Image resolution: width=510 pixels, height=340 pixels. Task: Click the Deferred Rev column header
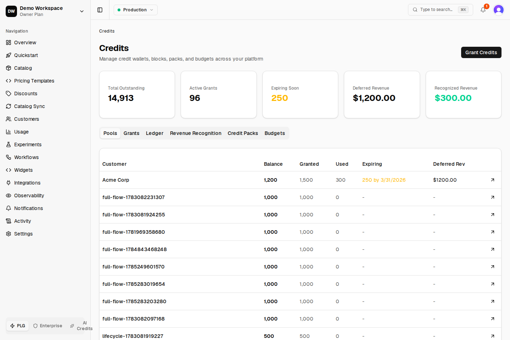pyautogui.click(x=449, y=164)
